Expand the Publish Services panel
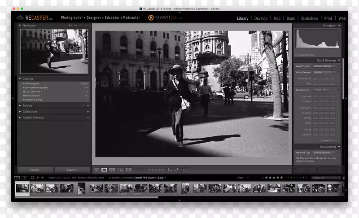 [20, 118]
